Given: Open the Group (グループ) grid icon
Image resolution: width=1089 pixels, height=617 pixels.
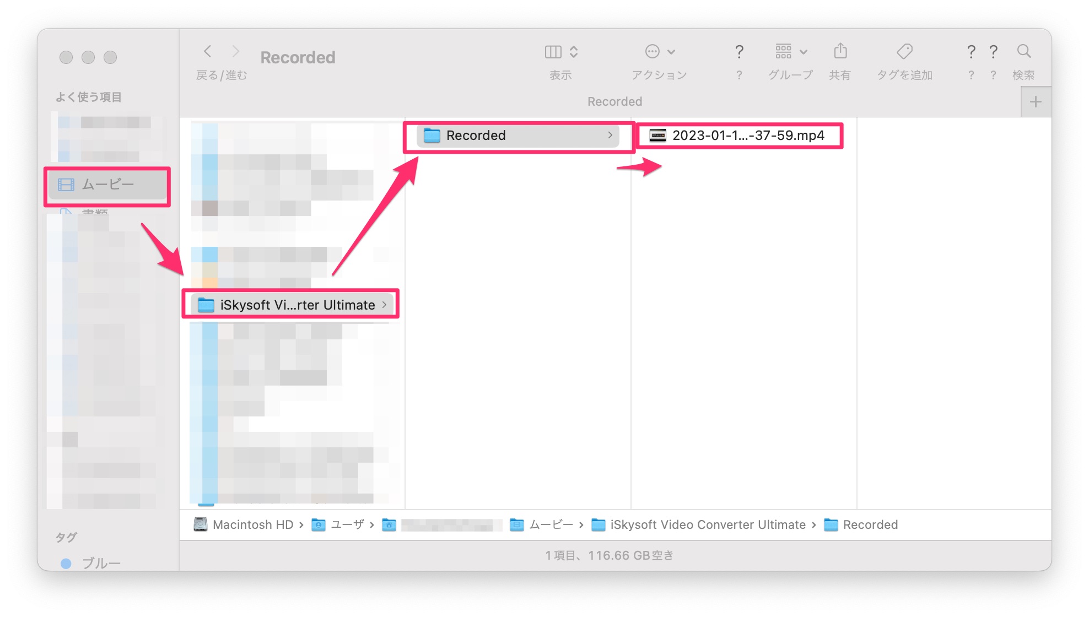Looking at the screenshot, I should (783, 52).
